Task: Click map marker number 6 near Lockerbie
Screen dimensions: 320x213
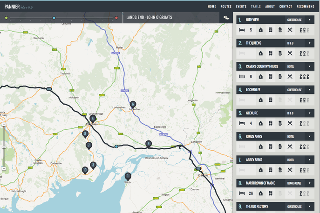Action: click(x=133, y=105)
